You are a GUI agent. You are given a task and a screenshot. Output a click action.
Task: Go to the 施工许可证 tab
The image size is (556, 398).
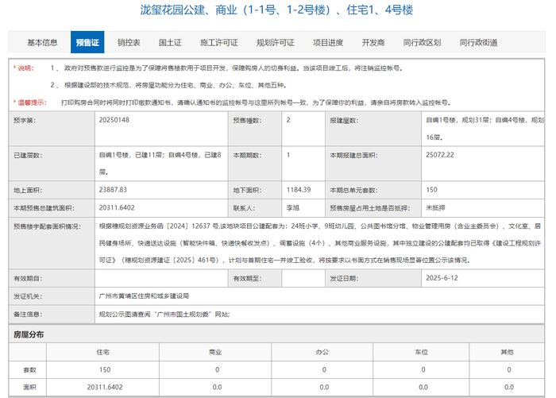(218, 43)
